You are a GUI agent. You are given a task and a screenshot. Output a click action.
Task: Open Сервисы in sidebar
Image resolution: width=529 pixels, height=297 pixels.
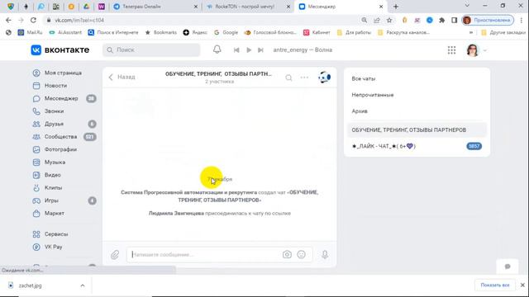tap(50, 234)
